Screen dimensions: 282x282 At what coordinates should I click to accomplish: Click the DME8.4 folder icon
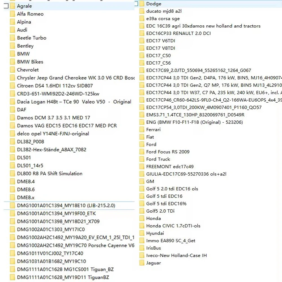pos(12,181)
